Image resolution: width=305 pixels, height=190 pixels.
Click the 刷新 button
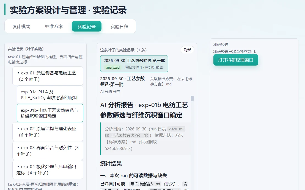[187, 50]
